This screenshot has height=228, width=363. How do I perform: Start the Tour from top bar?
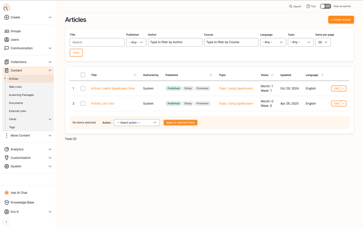pos(311,7)
